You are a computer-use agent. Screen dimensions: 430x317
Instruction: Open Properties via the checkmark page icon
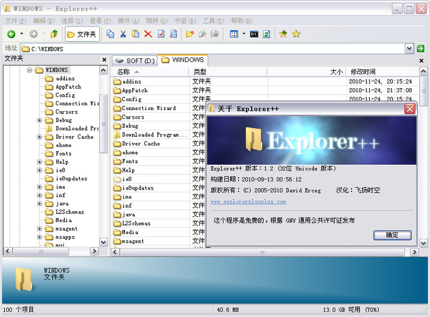[161, 34]
